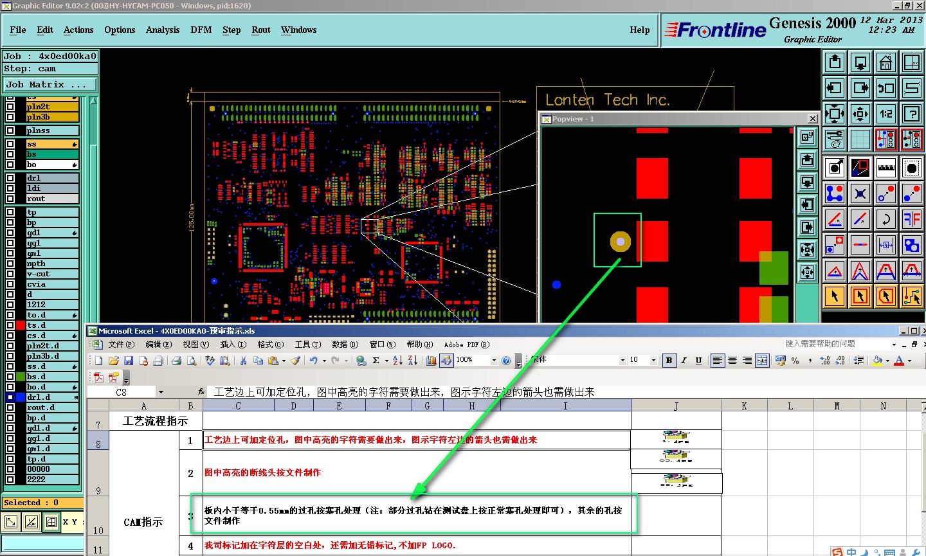Viewport: 926px width, 556px height.
Task: Click the Job Matrix ... button
Action: click(x=50, y=84)
